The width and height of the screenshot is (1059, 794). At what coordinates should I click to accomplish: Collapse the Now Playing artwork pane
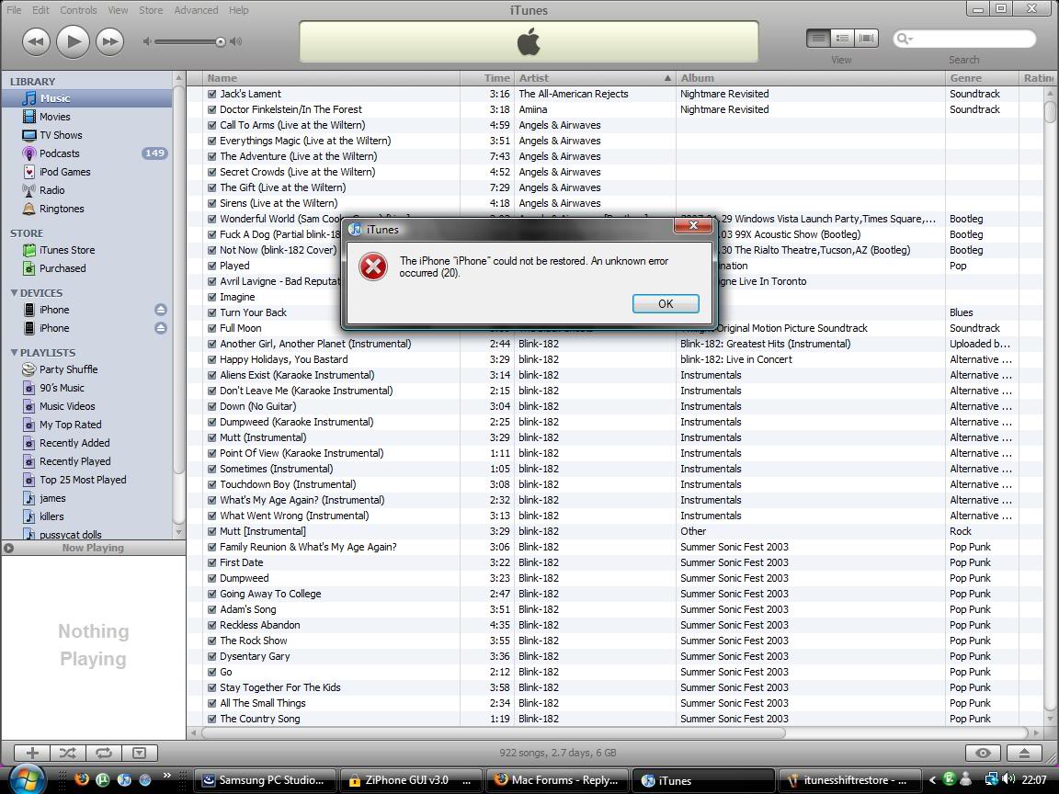coord(9,549)
